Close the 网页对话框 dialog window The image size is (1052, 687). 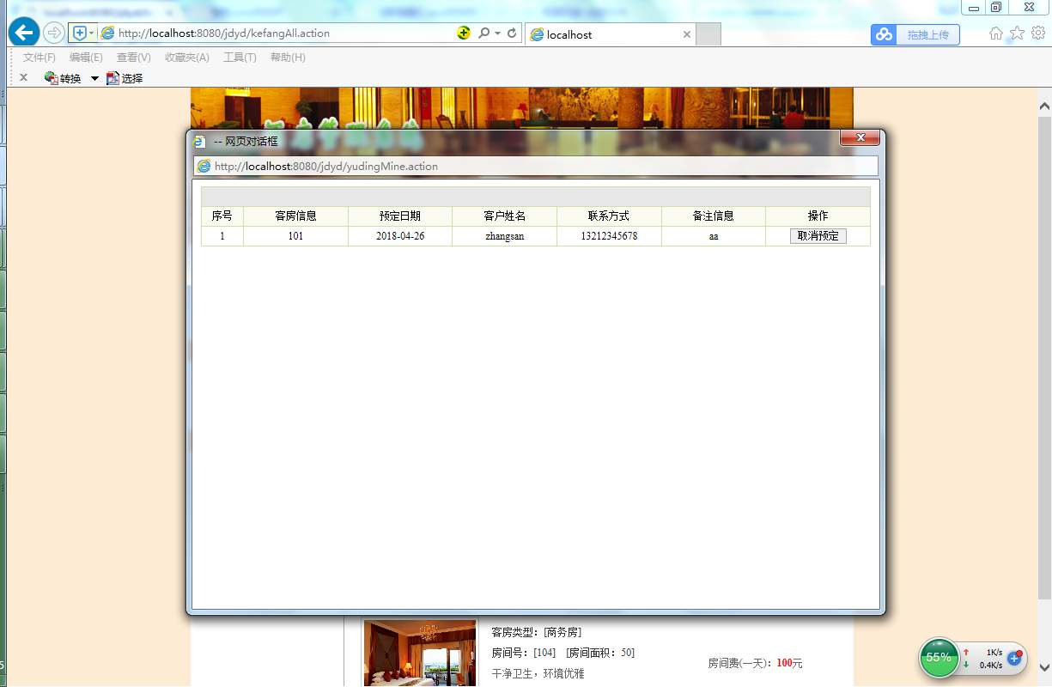pyautogui.click(x=860, y=138)
